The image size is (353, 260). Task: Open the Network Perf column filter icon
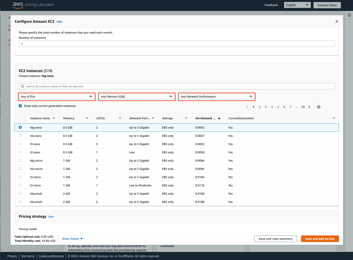point(153,118)
